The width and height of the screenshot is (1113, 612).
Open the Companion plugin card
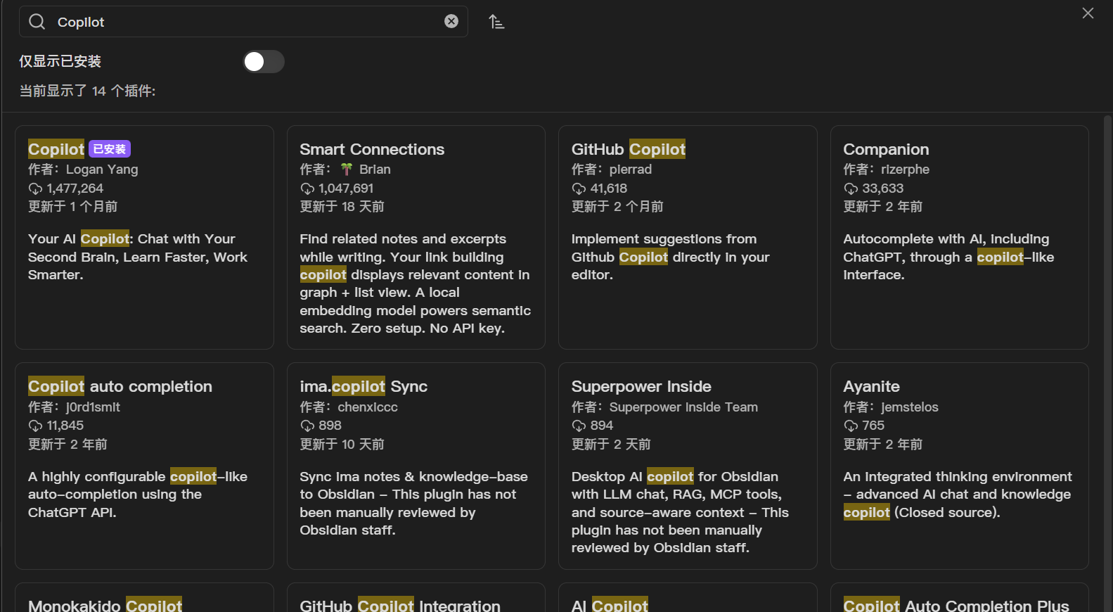point(960,237)
